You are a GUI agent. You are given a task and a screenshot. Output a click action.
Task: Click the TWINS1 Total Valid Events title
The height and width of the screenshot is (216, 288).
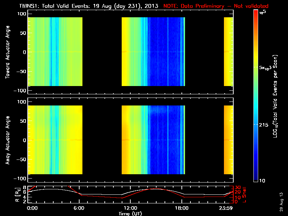89,6
